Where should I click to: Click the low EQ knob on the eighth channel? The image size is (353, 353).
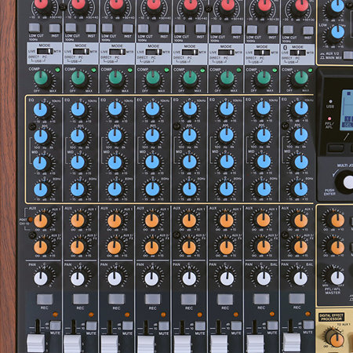(x=300, y=189)
